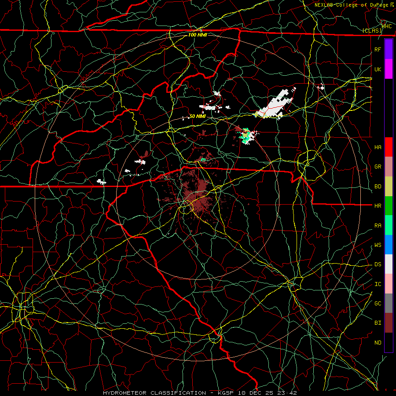Click the 'GC' legend label
396x396 pixels.
click(x=378, y=303)
